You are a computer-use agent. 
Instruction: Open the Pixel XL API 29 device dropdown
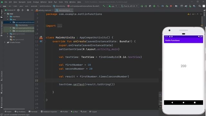pos(129,6)
